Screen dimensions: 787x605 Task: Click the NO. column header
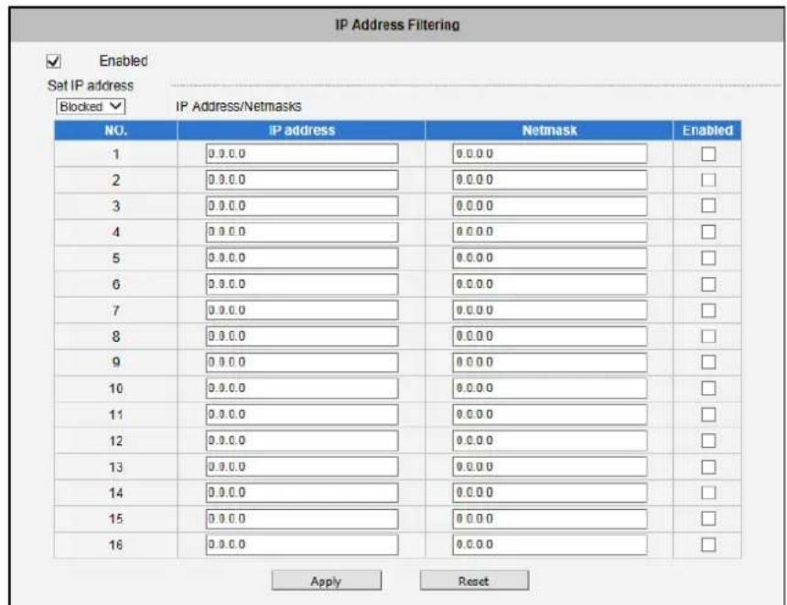[x=116, y=131]
